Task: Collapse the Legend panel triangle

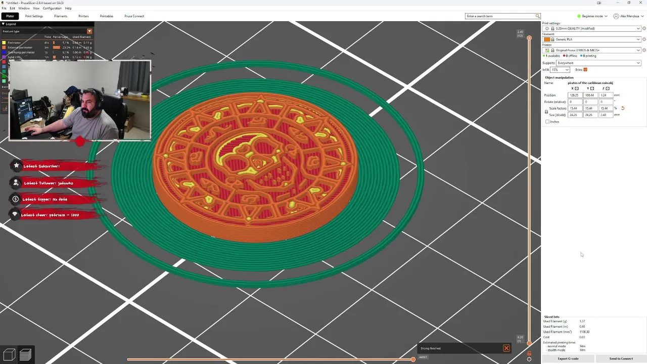Action: (3, 24)
